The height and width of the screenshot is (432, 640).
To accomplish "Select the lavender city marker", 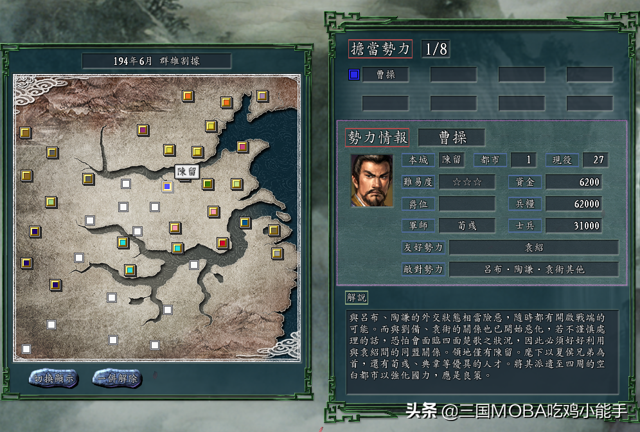I will pyautogui.click(x=262, y=96).
